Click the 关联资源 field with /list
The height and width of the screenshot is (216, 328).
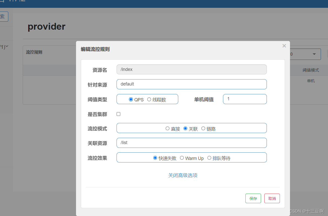[192, 143]
